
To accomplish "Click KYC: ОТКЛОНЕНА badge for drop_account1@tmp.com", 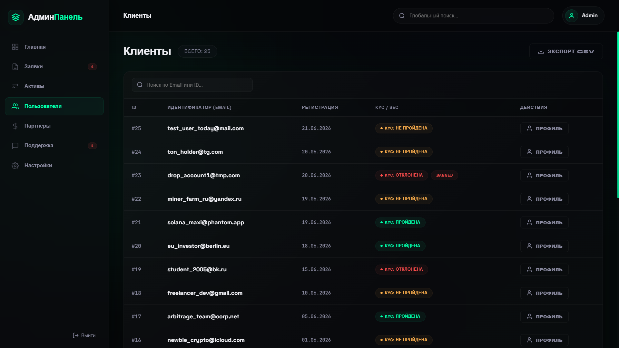I will (x=402, y=175).
